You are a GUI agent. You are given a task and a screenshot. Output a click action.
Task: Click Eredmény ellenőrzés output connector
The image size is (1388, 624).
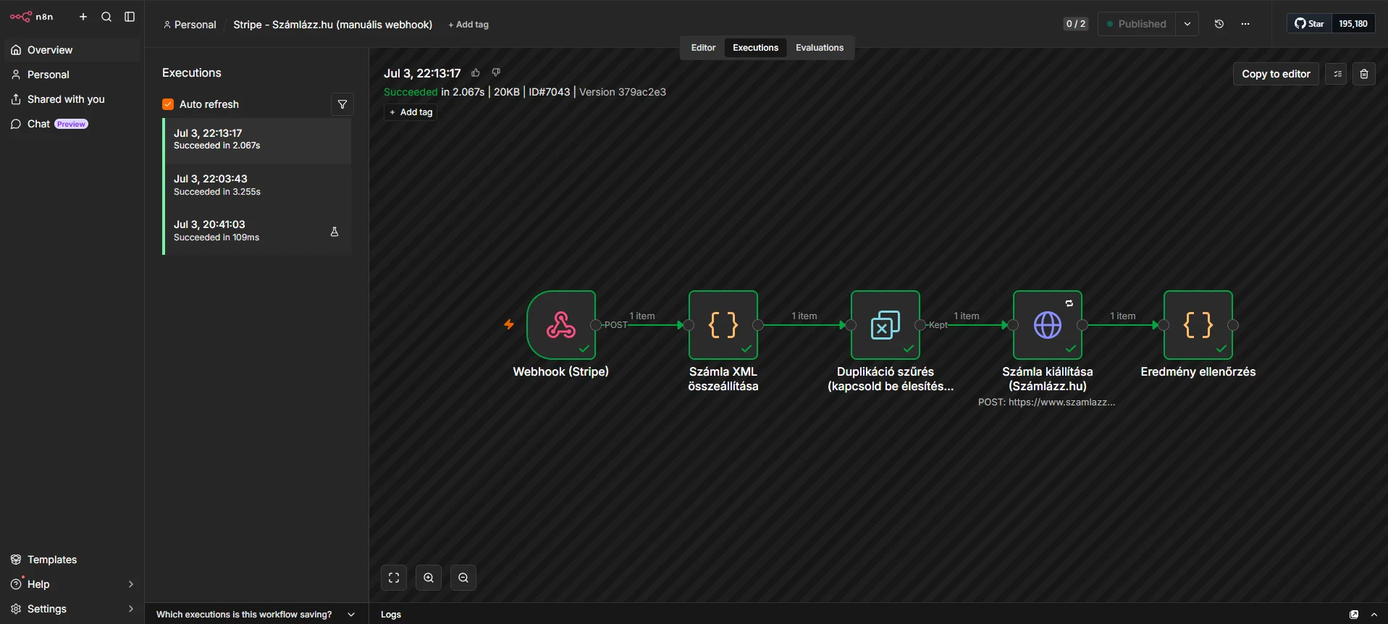coord(1233,325)
